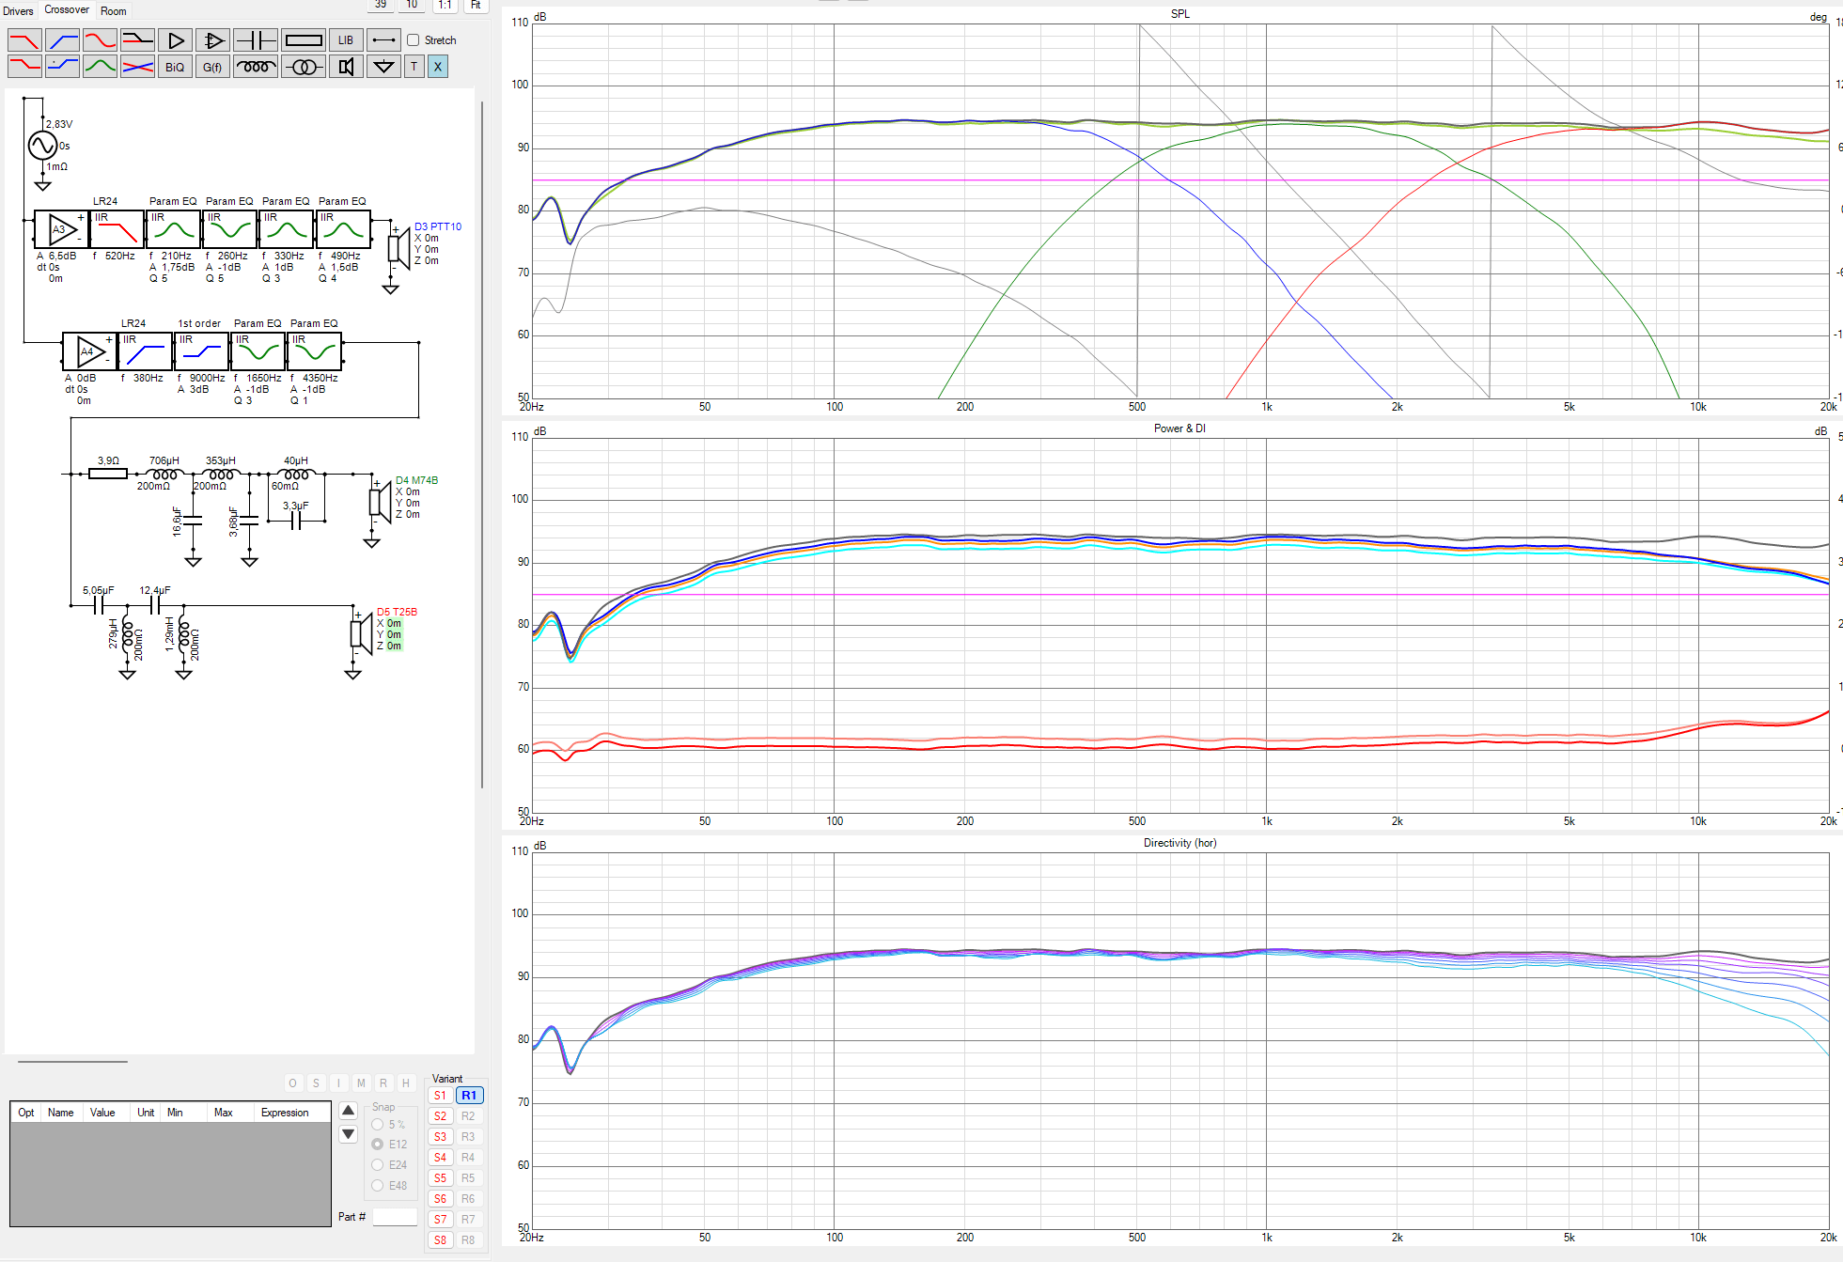Insert a capacitor component

pos(256,40)
